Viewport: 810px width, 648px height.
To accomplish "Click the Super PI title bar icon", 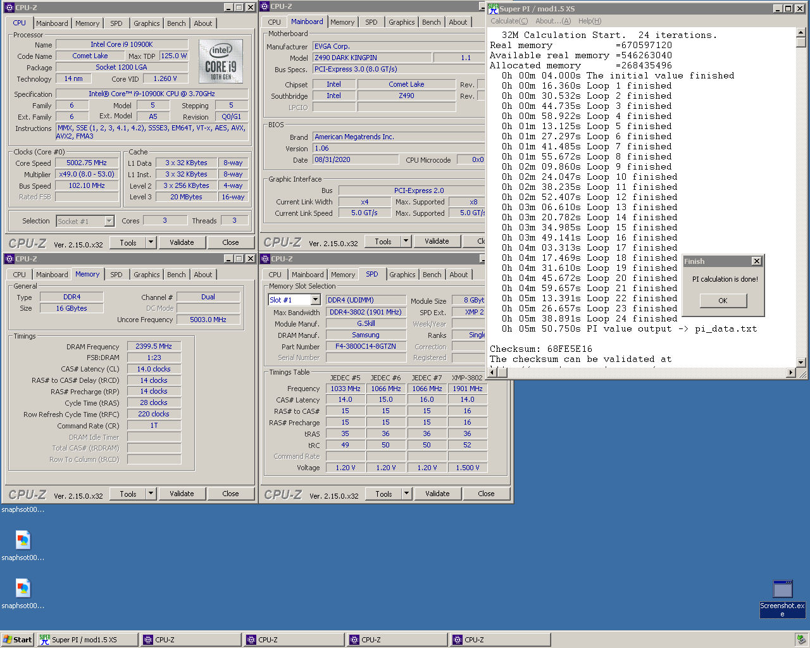I will 493,8.
